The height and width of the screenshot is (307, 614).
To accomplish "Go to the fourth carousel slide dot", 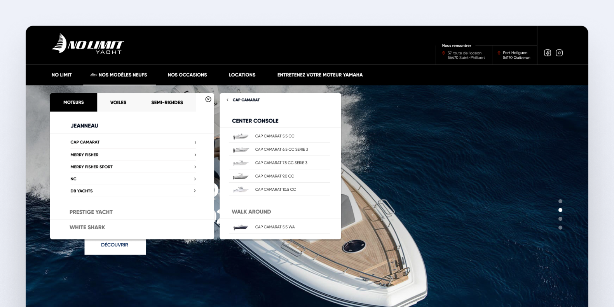I will [560, 228].
